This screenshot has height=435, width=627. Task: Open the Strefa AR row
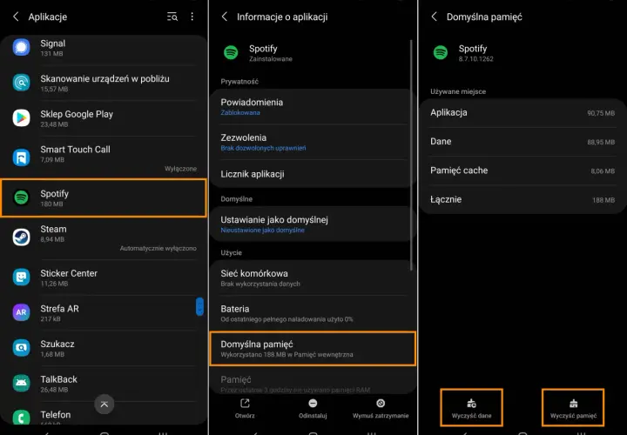click(x=104, y=312)
